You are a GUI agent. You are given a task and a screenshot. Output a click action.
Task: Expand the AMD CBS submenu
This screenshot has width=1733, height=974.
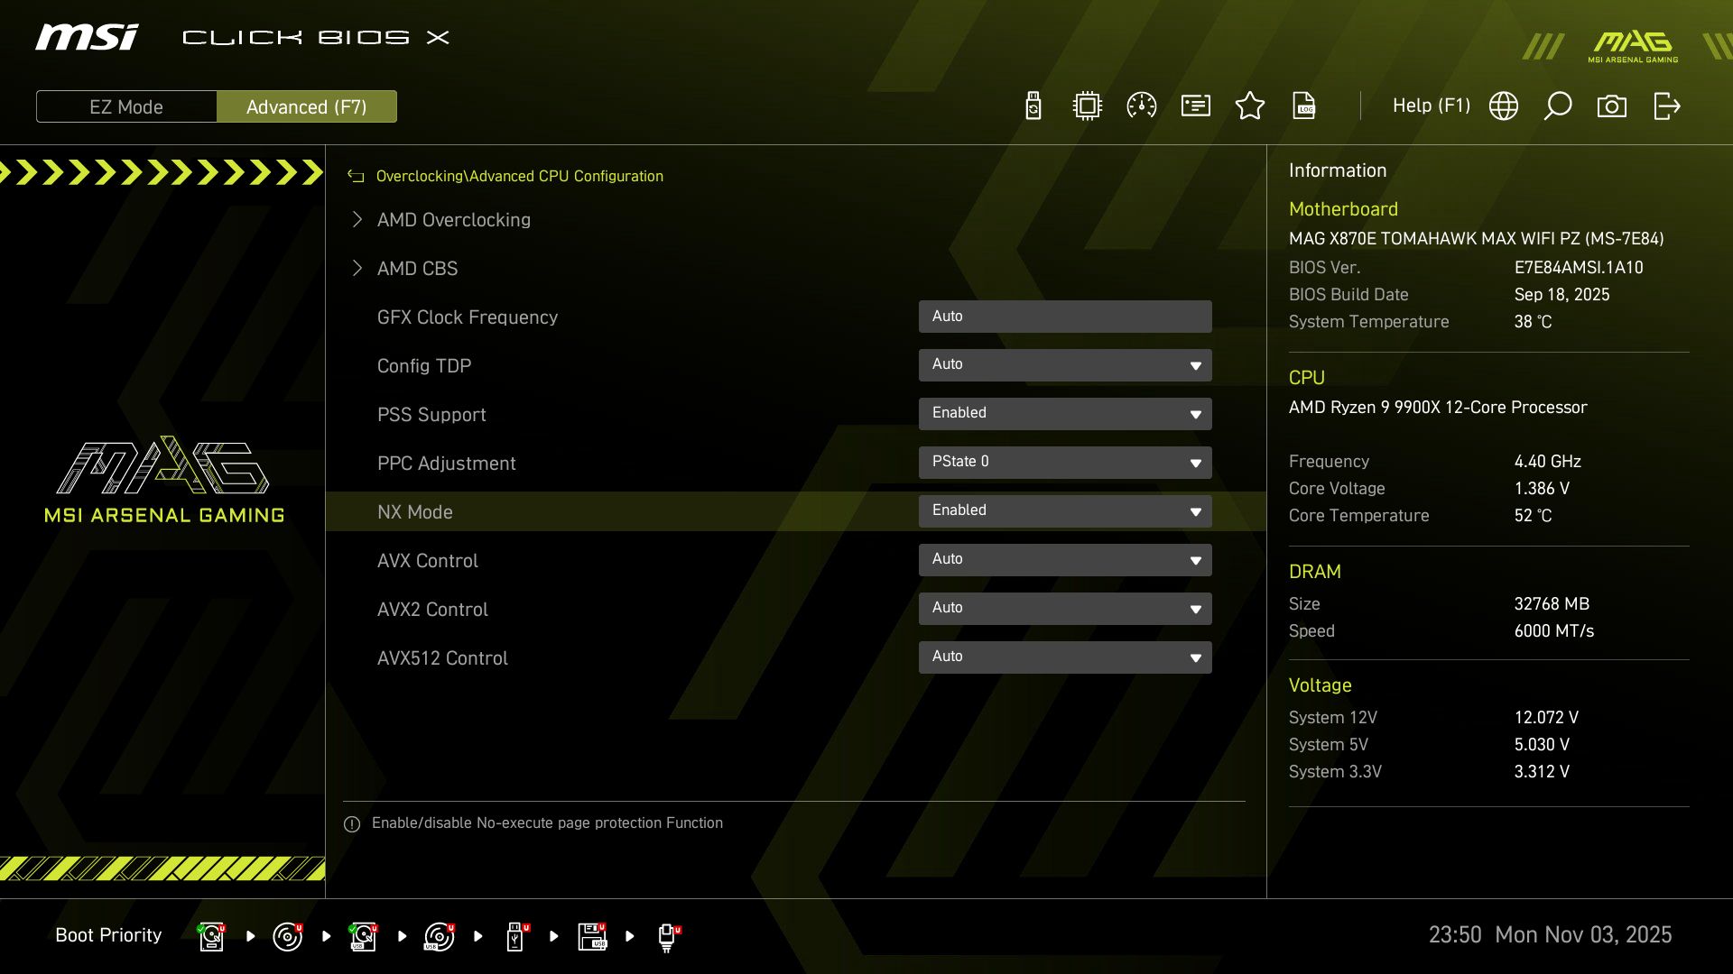point(417,268)
